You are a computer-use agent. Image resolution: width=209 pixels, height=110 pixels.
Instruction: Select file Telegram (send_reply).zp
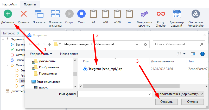[105, 69]
